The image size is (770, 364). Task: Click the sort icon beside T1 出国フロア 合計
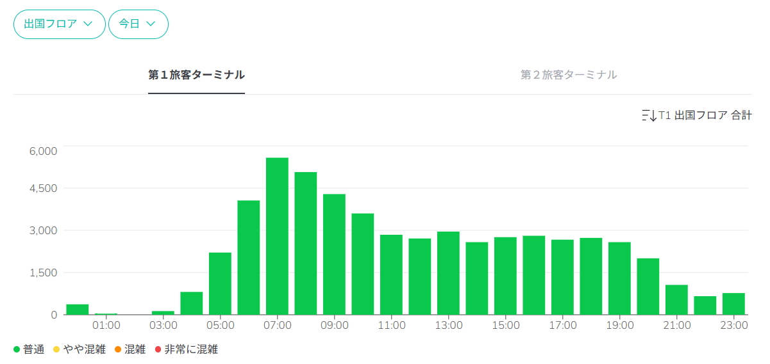click(x=649, y=116)
